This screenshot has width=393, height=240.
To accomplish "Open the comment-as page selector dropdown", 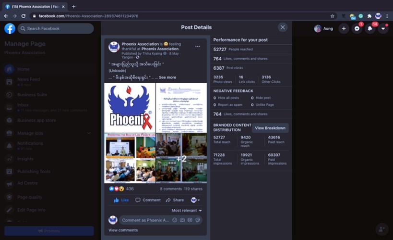I will tap(195, 200).
